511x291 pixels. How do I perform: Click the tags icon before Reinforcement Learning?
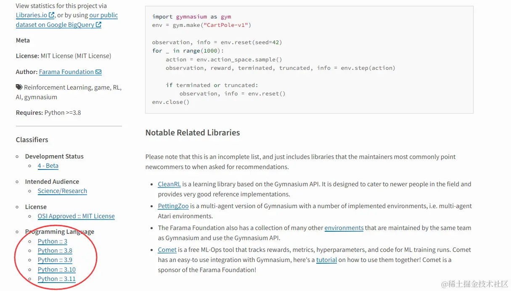[x=19, y=87]
